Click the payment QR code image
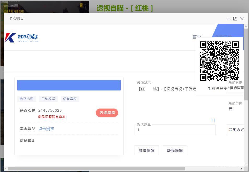The width and height of the screenshot is (249, 172). pyautogui.click(x=219, y=61)
